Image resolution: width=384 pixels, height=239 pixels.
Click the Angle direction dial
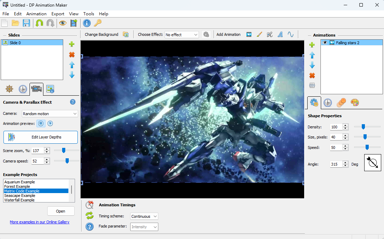click(x=373, y=162)
